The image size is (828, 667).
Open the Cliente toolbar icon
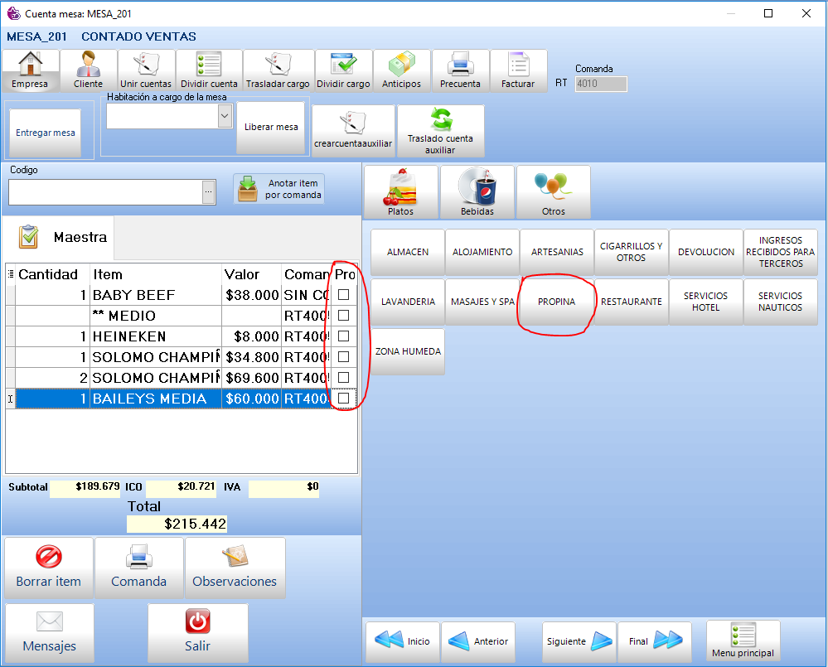click(88, 65)
